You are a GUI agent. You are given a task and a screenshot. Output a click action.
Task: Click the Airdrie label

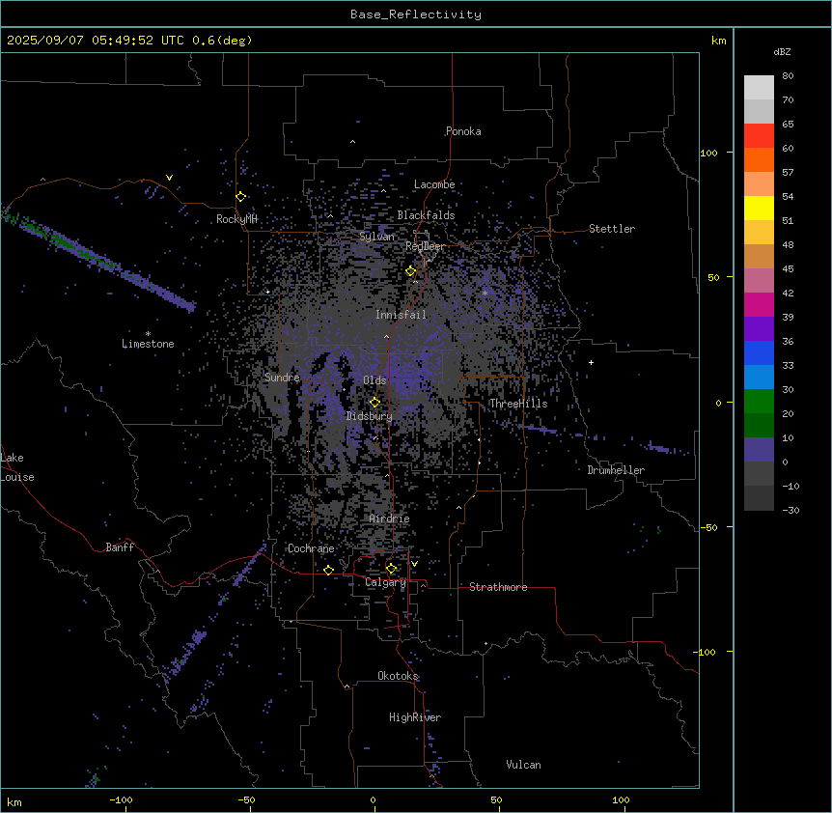(390, 519)
